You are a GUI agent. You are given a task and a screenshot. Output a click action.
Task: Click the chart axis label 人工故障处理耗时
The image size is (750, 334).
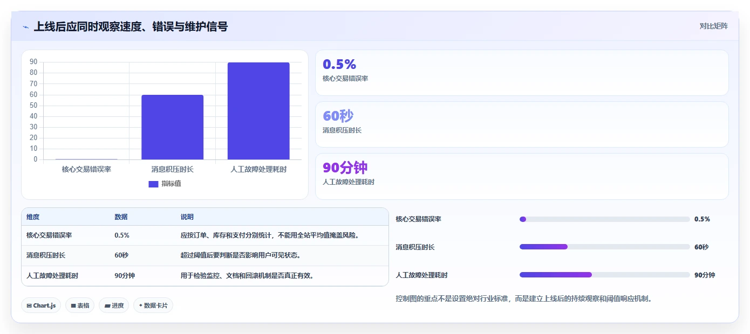click(258, 169)
